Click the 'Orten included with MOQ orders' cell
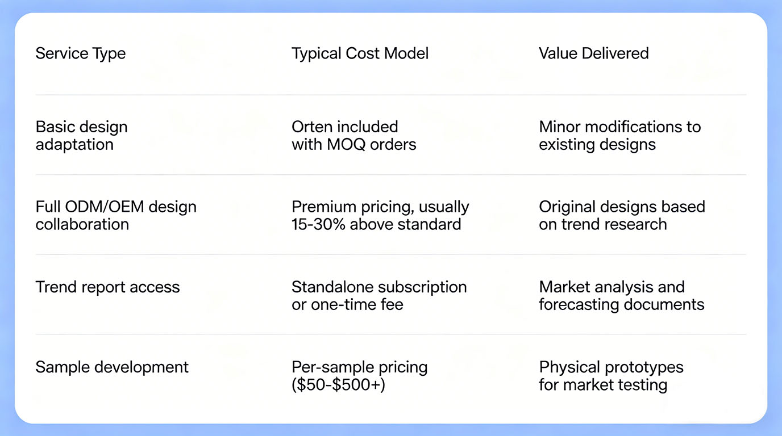 pyautogui.click(x=353, y=135)
